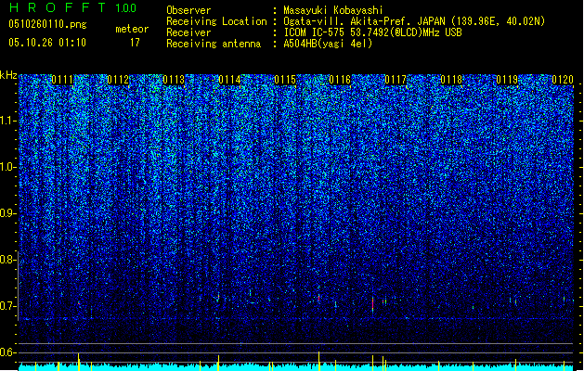This screenshot has width=584, height=371.
Task: Click the 1.0 frequency axis label
Action: [x=8, y=167]
